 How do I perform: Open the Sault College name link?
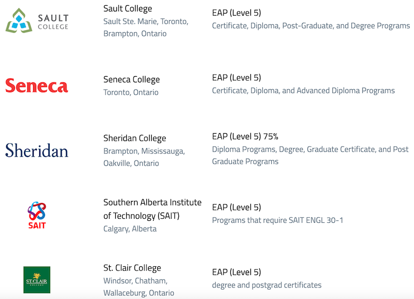pos(127,8)
